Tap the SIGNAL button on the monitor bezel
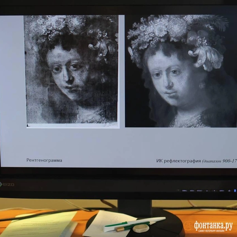The height and width of the screenshot is (237, 237). [x=184, y=191]
